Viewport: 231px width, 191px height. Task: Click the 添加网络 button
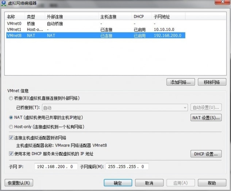(181, 82)
